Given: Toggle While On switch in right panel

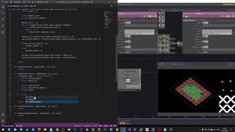Looking at the screenshot, I should (205, 39).
